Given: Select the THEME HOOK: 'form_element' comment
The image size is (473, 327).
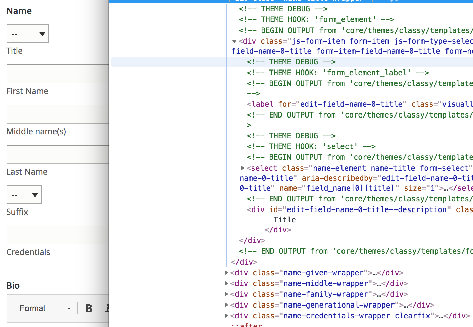Looking at the screenshot, I should click(317, 19).
